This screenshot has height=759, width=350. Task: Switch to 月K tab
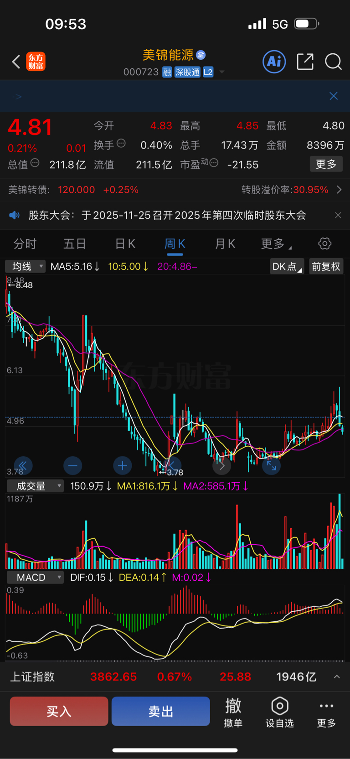225,244
